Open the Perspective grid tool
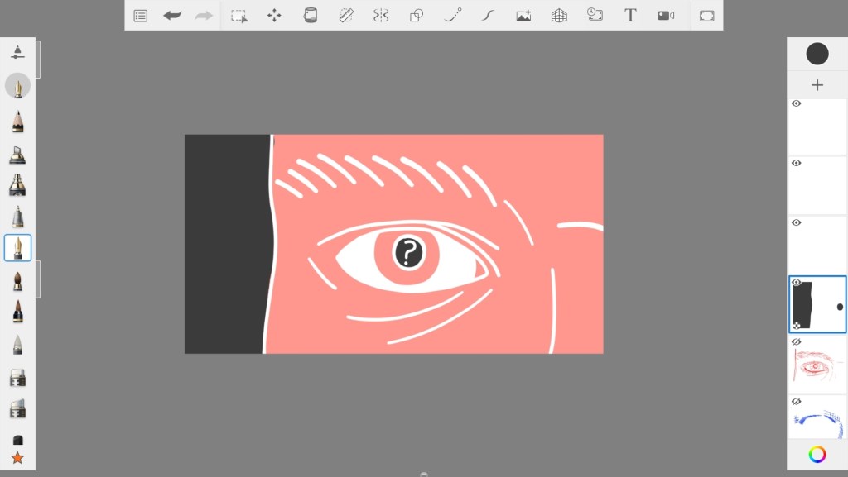 tap(559, 16)
